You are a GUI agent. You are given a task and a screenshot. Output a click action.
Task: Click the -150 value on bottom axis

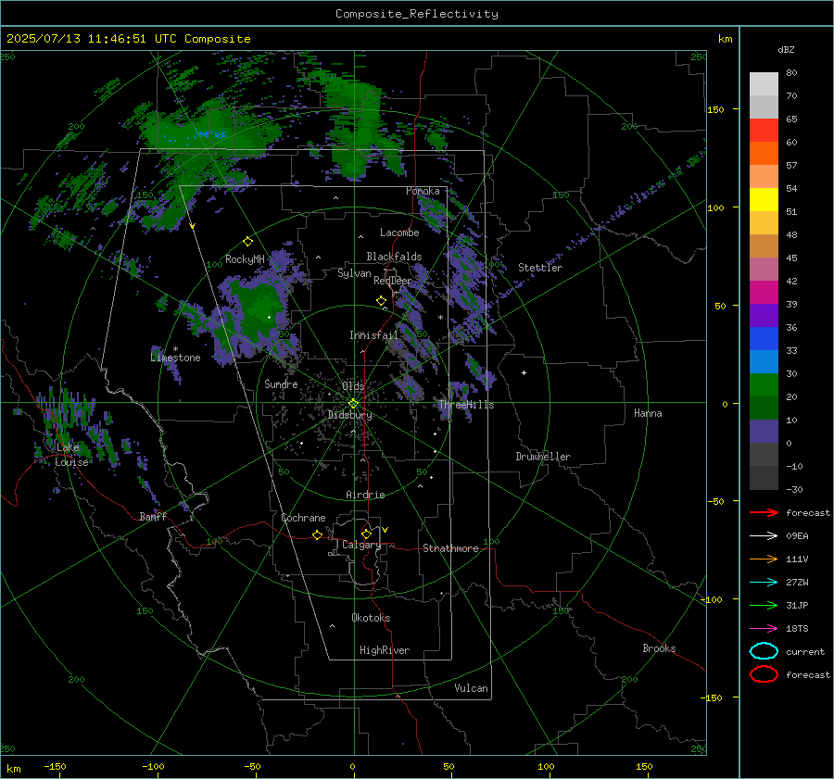[x=55, y=766]
